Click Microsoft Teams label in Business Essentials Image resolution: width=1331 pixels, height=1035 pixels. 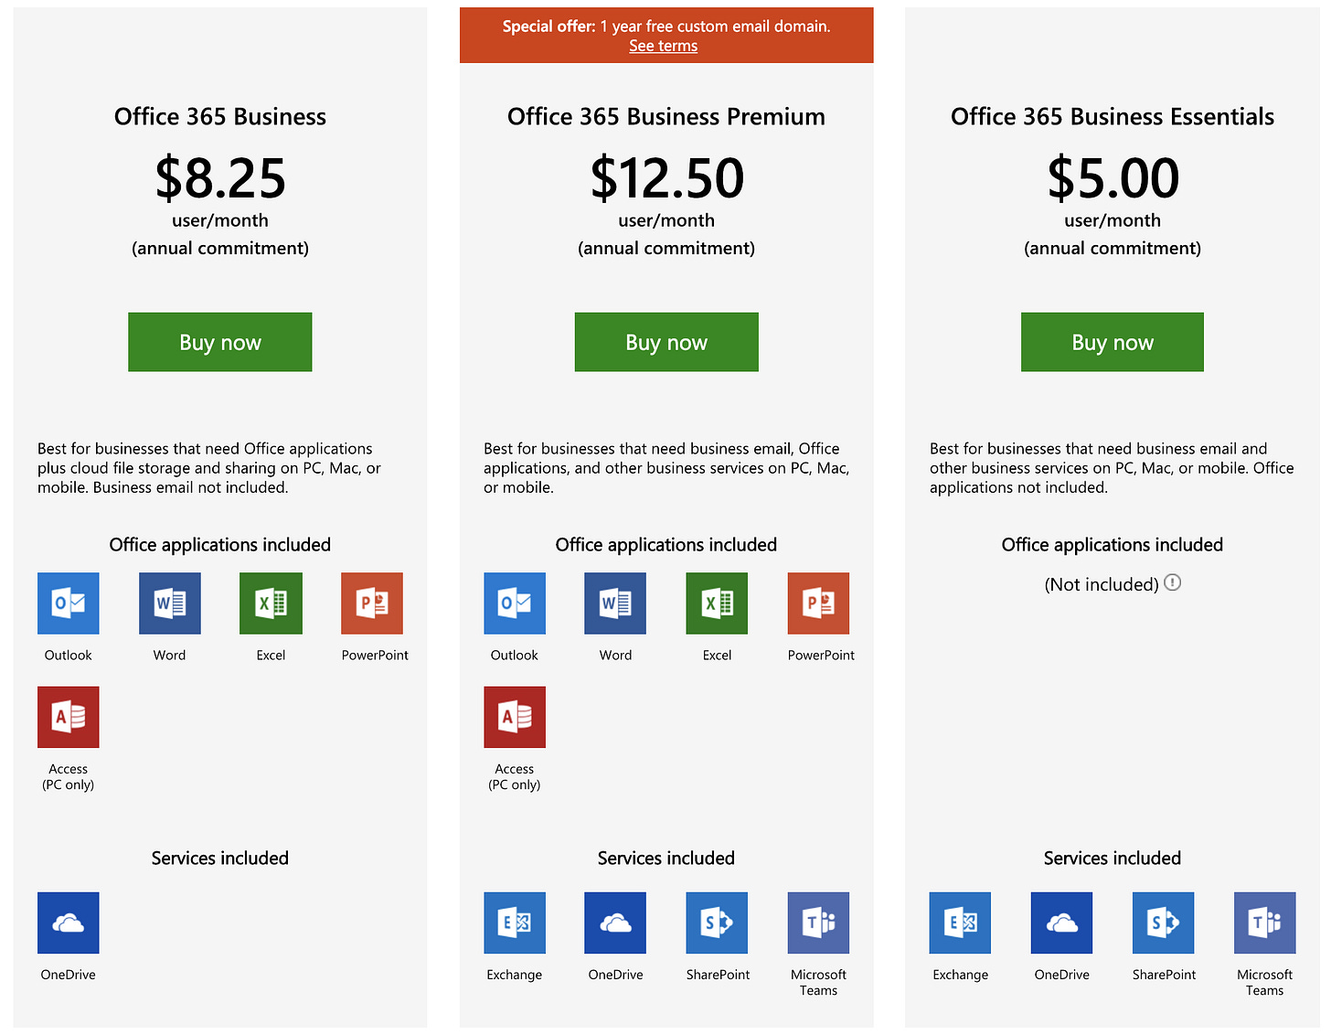[x=1265, y=983]
